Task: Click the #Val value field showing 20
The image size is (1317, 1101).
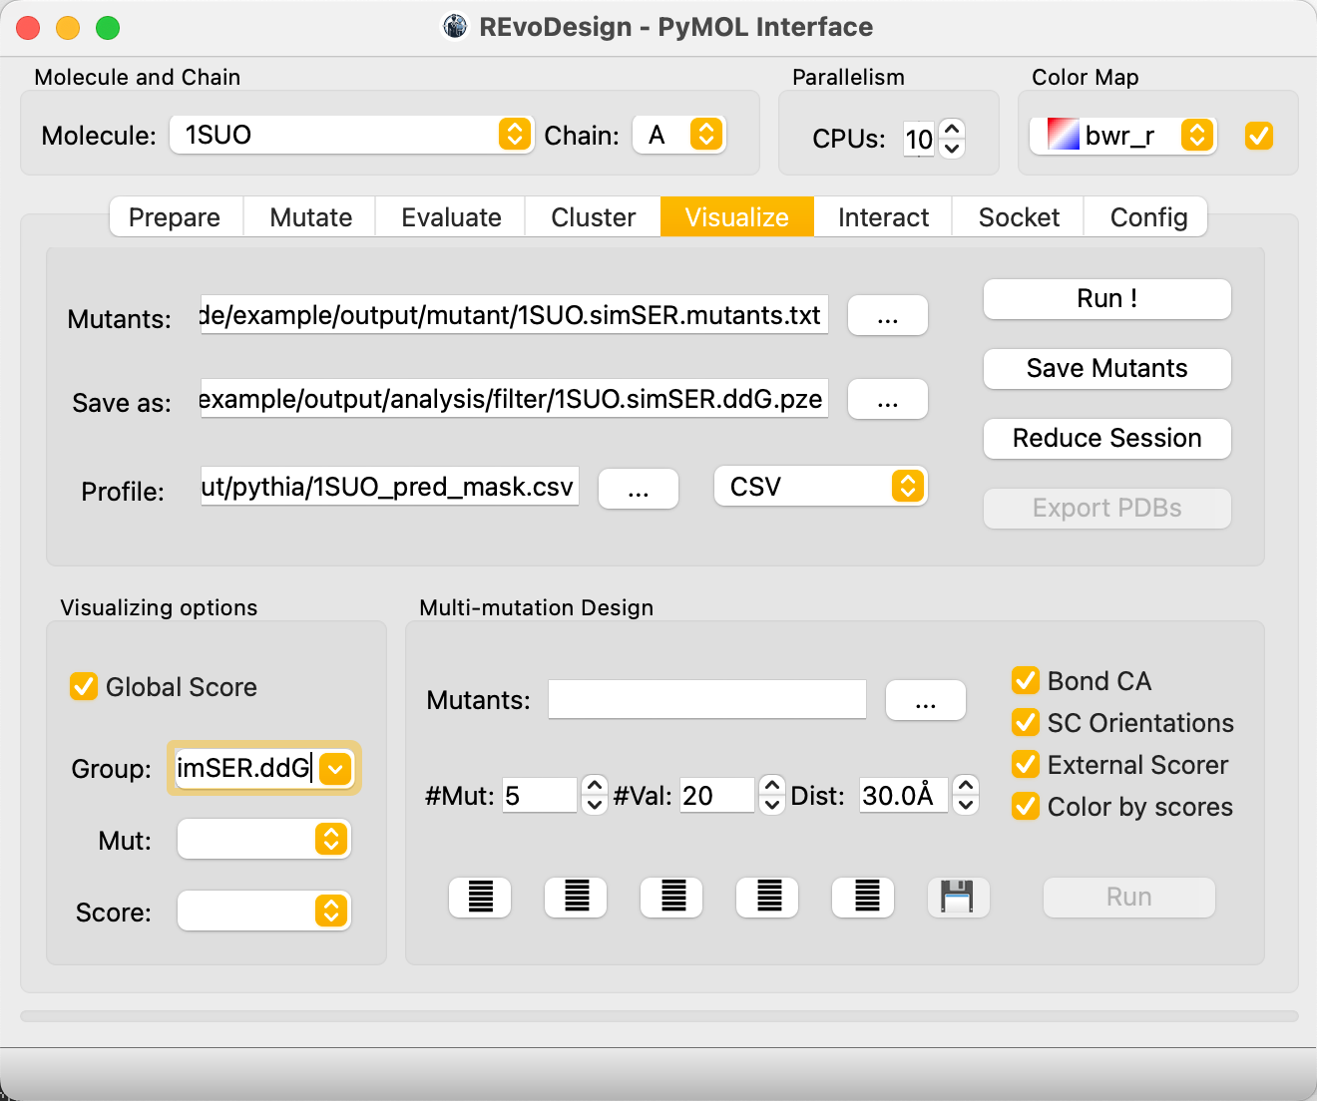Action: (x=717, y=795)
